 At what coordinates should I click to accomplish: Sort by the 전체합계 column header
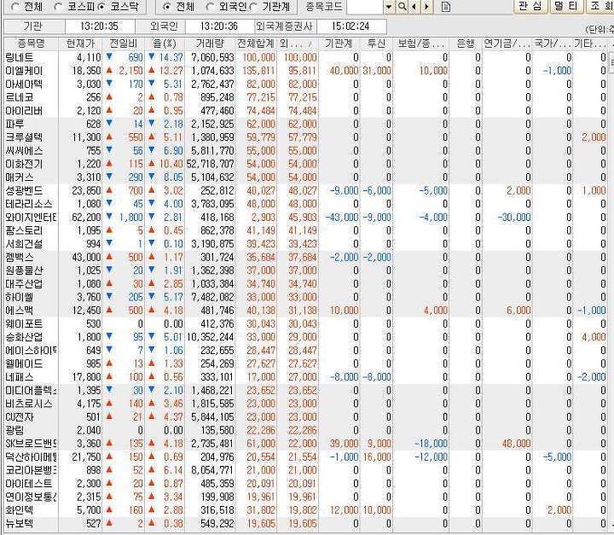coord(256,44)
